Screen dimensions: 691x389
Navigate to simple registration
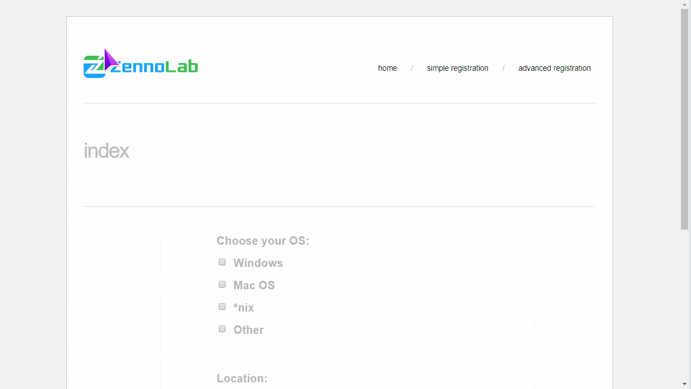coord(457,68)
